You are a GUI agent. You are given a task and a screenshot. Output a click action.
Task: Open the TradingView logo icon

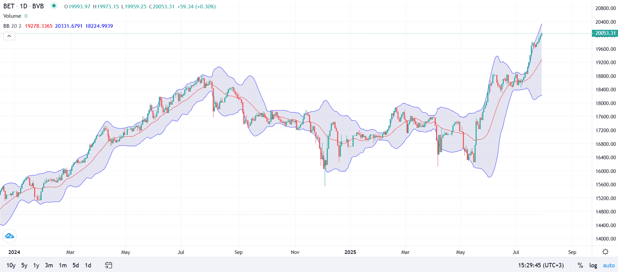pos(9,236)
